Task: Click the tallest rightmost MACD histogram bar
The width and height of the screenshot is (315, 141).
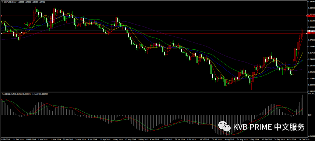Action: click(x=303, y=105)
